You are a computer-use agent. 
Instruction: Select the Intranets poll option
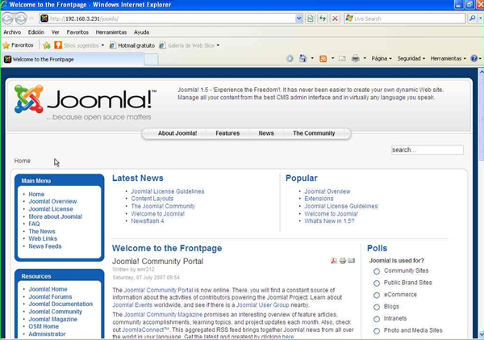coord(377,319)
